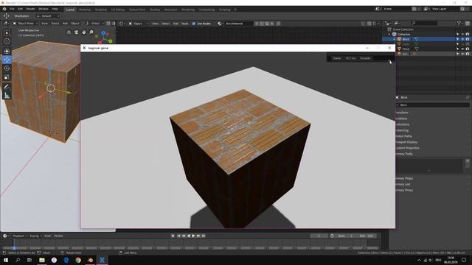
Task: Click the current frame marker on timeline
Action: pyautogui.click(x=14, y=248)
